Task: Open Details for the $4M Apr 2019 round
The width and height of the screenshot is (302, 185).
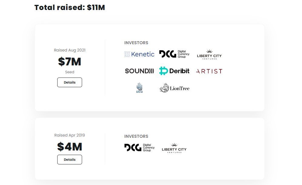Action: (70, 160)
